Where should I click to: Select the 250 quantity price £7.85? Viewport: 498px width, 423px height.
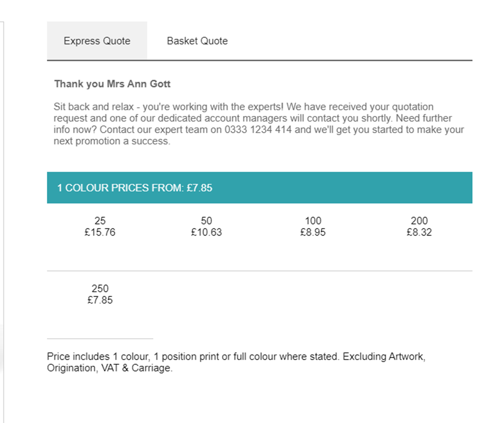pos(100,300)
